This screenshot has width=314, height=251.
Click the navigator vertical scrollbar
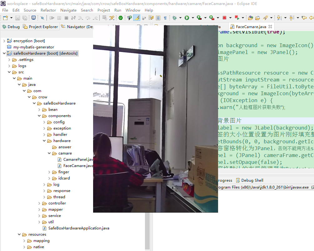tap(147, 231)
